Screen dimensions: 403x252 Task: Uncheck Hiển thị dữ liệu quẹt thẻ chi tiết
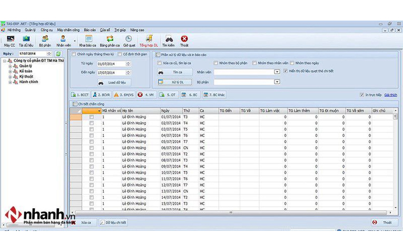286,71
